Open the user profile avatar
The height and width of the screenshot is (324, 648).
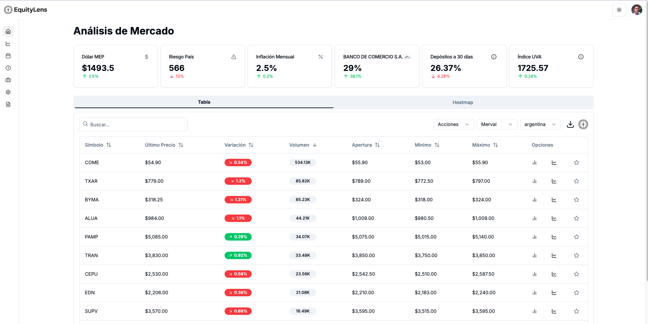click(637, 10)
